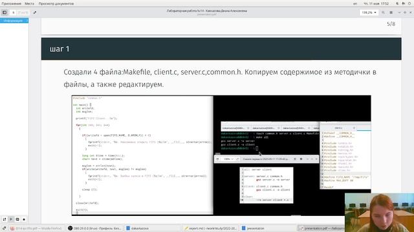Click the third sidebar bottom annotations icon
The image size is (414, 232).
click(17, 219)
